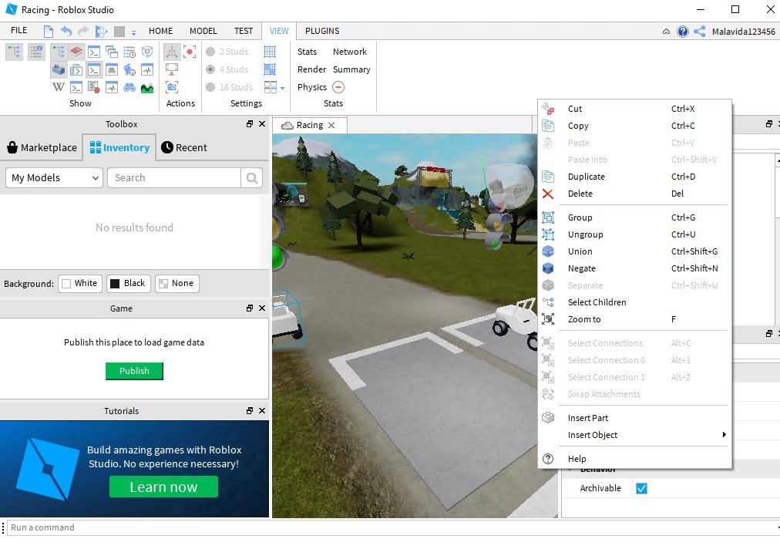Click the Learn now button
Image resolution: width=780 pixels, height=556 pixels.
pos(163,487)
